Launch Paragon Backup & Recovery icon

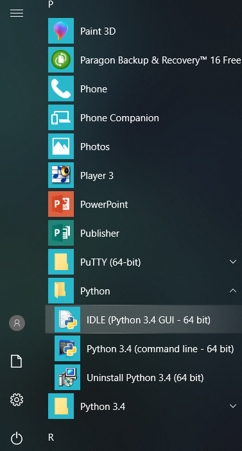[x=61, y=60]
